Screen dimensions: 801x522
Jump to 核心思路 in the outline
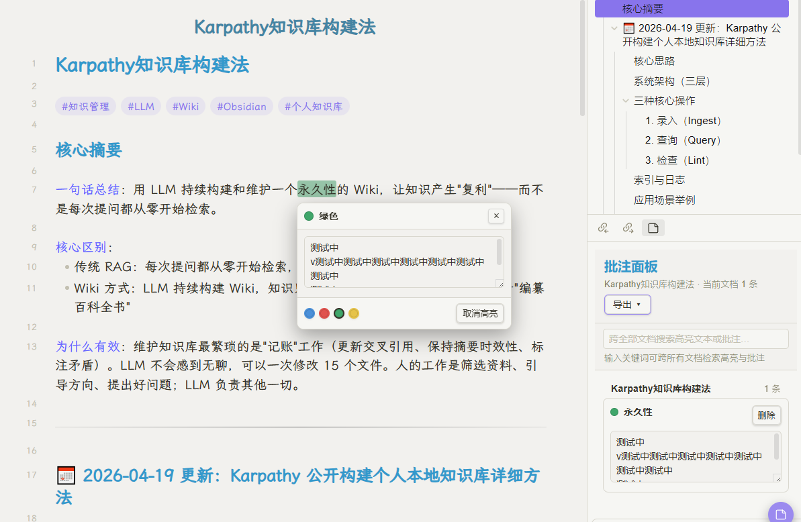[655, 61]
